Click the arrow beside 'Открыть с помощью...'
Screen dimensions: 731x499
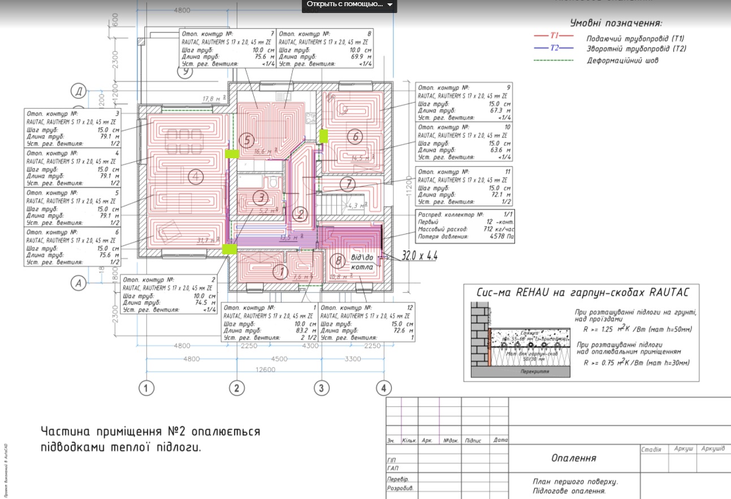[x=390, y=5]
